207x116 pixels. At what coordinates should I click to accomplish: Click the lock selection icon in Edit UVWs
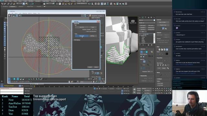point(69,82)
